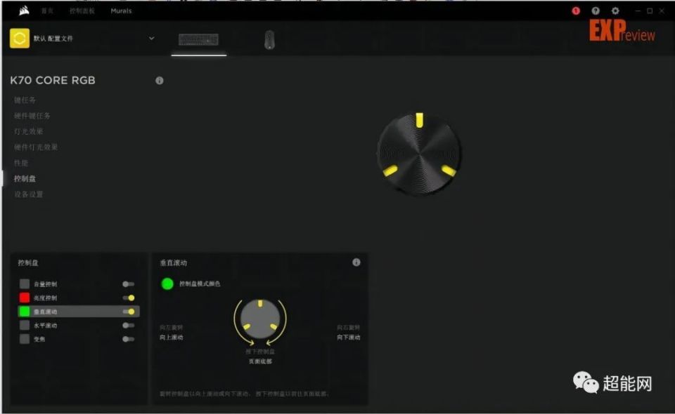Select 设备设置 in the sidebar
Image resolution: width=675 pixels, height=414 pixels.
(x=28, y=194)
